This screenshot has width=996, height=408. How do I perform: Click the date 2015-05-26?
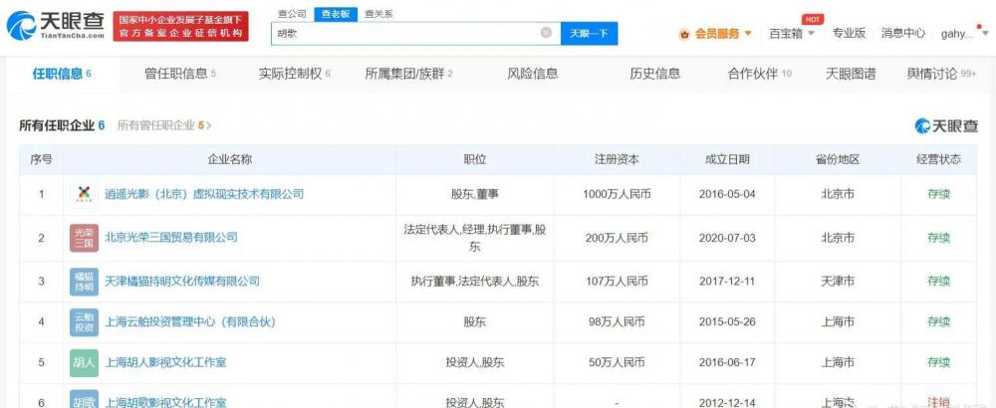[727, 322]
